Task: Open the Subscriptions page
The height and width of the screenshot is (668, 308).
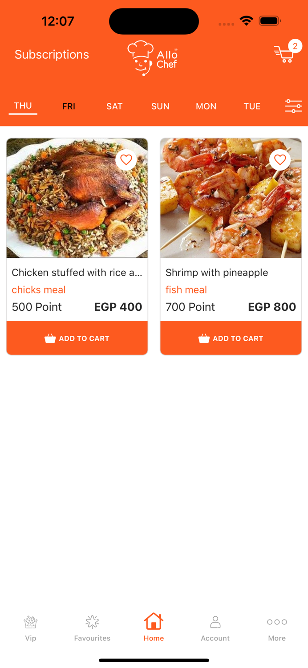Action: 52,54
